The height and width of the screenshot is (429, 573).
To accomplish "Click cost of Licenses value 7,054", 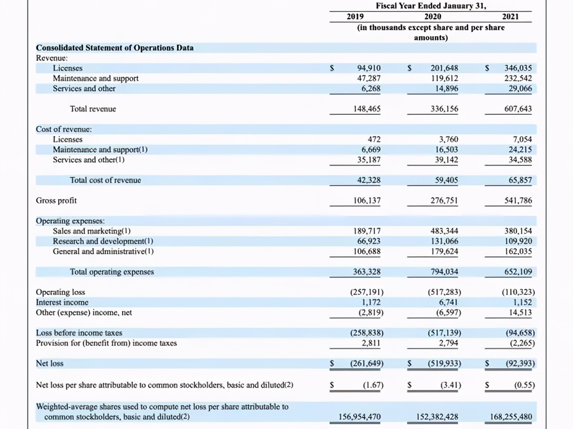I will tap(522, 139).
